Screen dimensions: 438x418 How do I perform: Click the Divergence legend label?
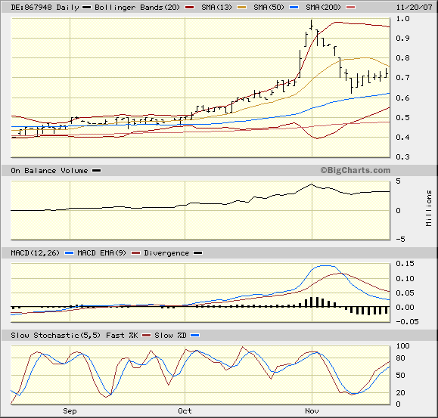(x=166, y=252)
